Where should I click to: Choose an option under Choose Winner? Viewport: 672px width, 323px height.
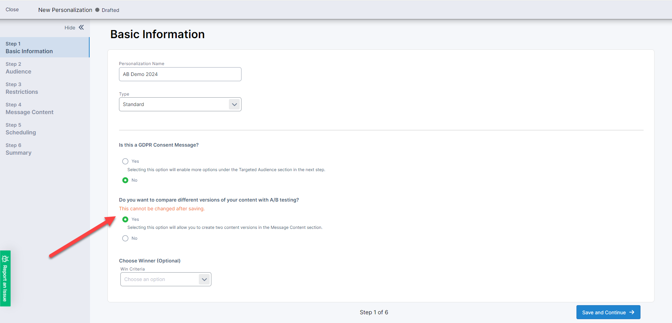pos(166,279)
